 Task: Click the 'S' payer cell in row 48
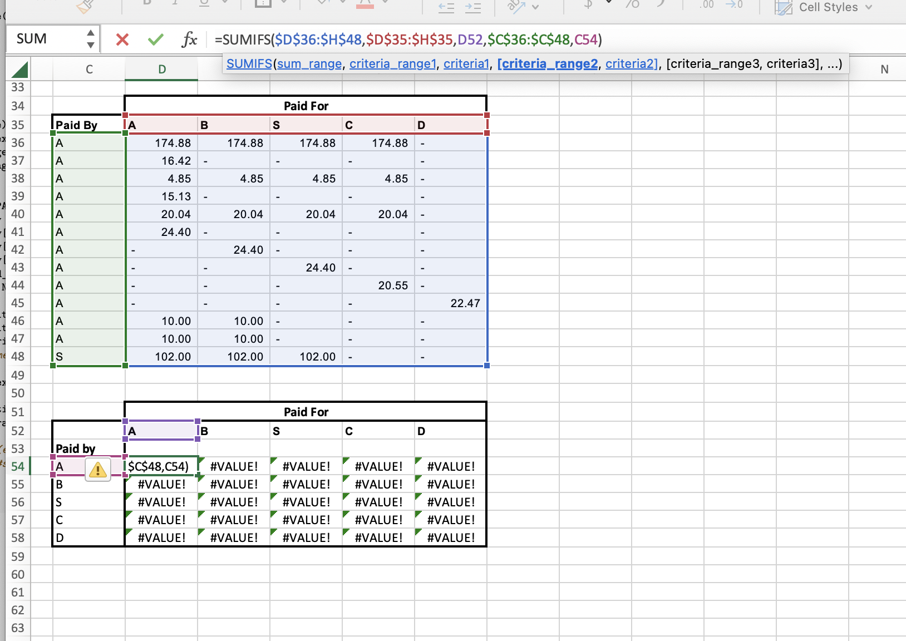(88, 357)
